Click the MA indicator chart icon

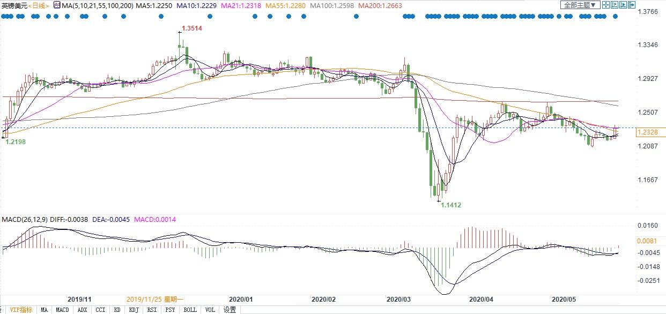pyautogui.click(x=57, y=5)
